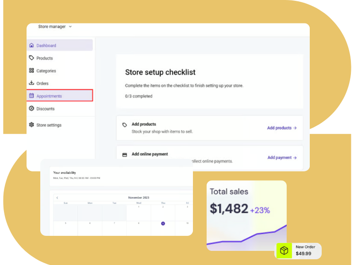Click the Orders download icon
This screenshot has height=265, width=354.
pyautogui.click(x=31, y=83)
